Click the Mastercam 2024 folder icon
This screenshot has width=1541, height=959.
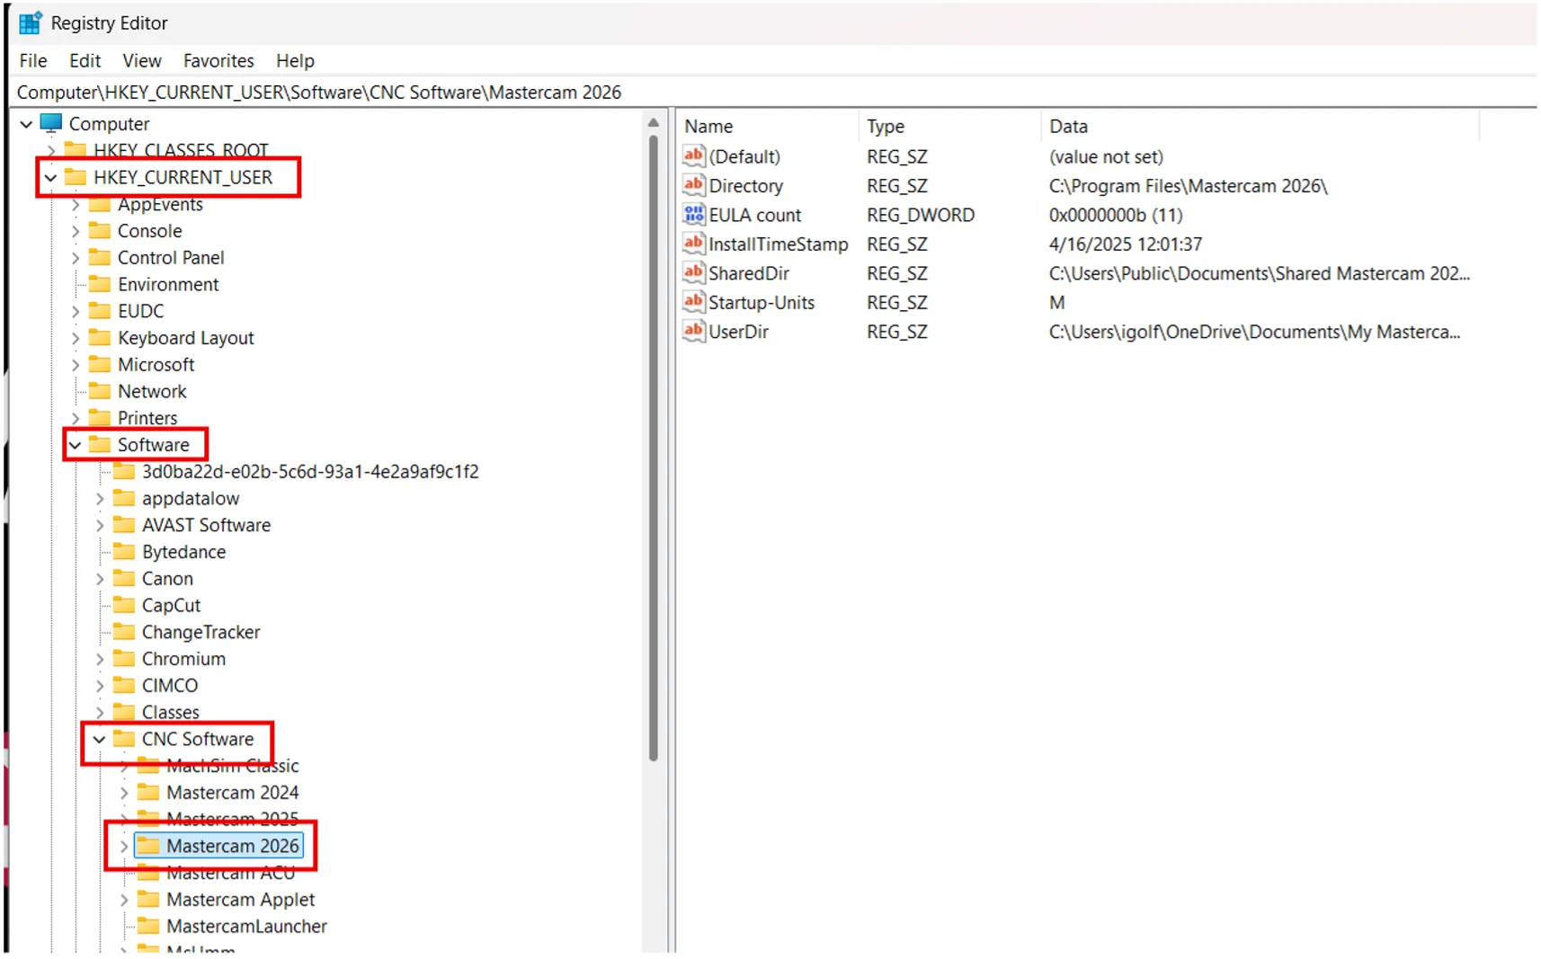[x=148, y=793]
